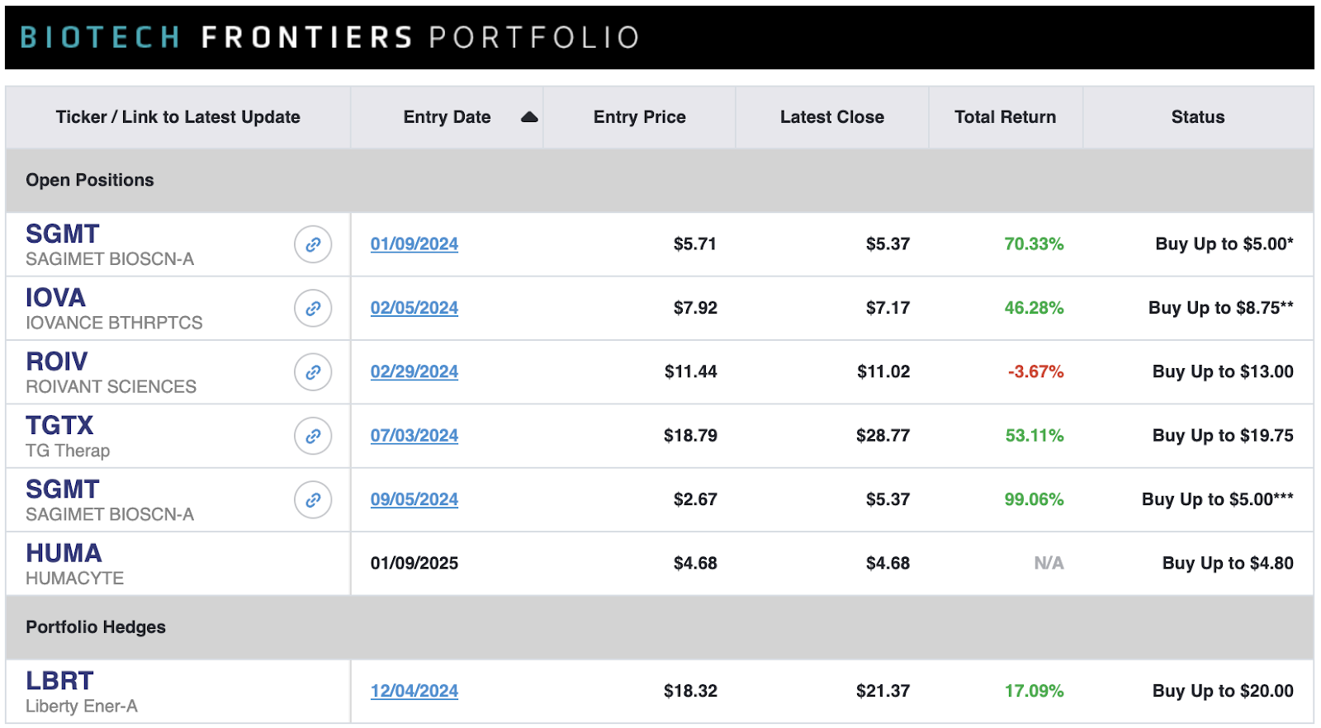The image size is (1321, 728).
Task: Sort by Status column header
Action: (1198, 117)
